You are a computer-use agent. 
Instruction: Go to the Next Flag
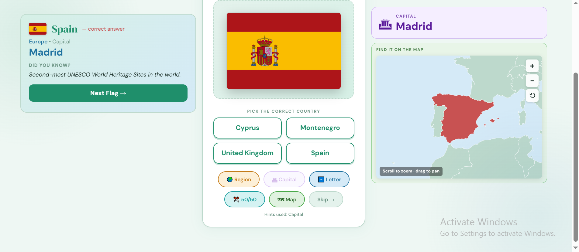[108, 93]
